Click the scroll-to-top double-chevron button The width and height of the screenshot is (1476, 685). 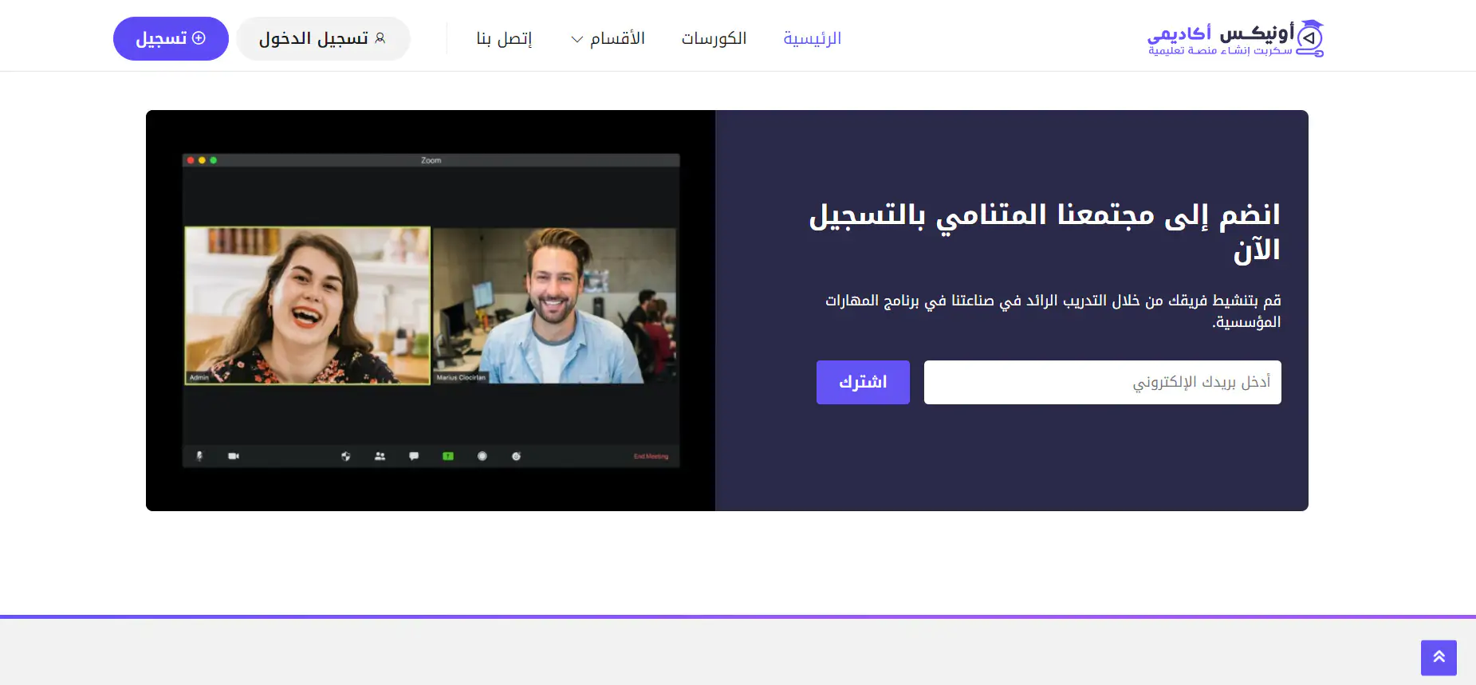pyautogui.click(x=1439, y=657)
